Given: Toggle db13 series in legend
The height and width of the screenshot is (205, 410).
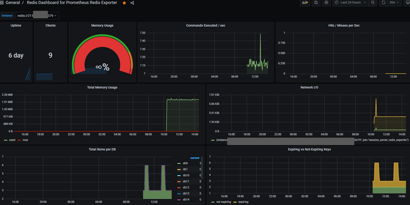Looking at the screenshot, I should click(x=186, y=194).
